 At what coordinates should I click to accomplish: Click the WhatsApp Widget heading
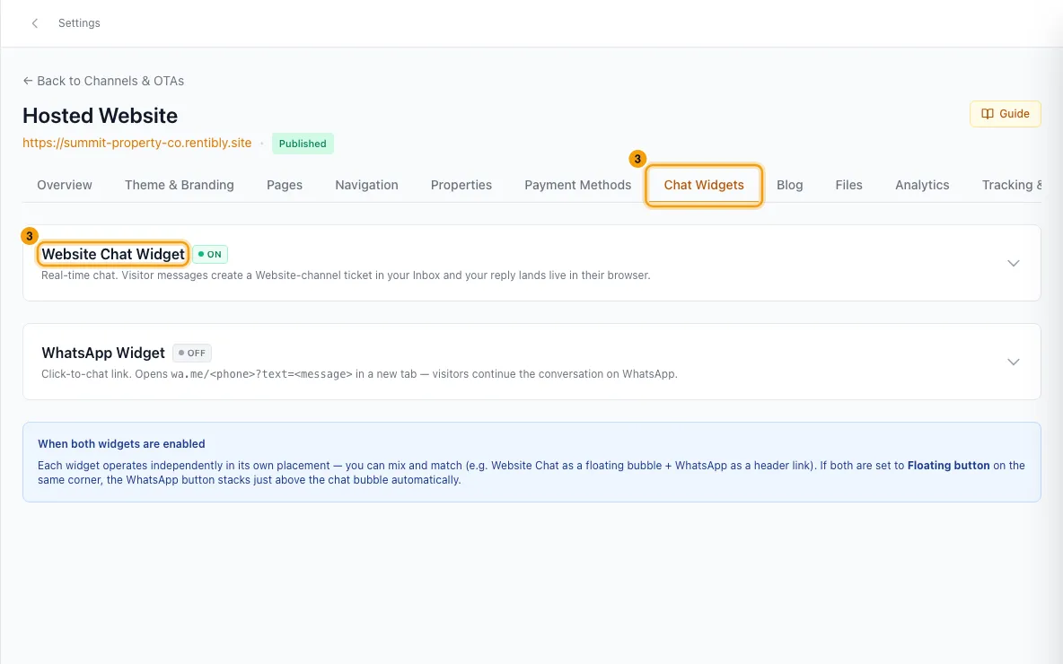tap(103, 353)
